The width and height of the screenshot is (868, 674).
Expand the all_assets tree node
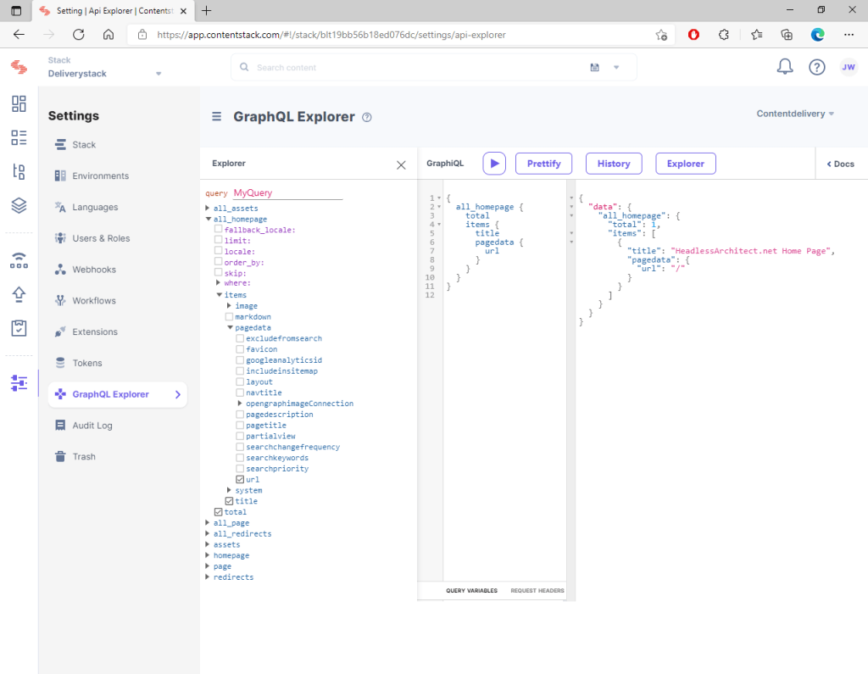coord(208,209)
